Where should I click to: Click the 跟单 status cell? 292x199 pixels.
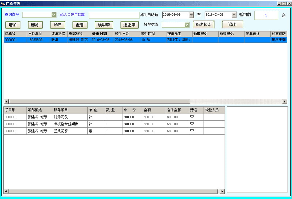pos(59,39)
